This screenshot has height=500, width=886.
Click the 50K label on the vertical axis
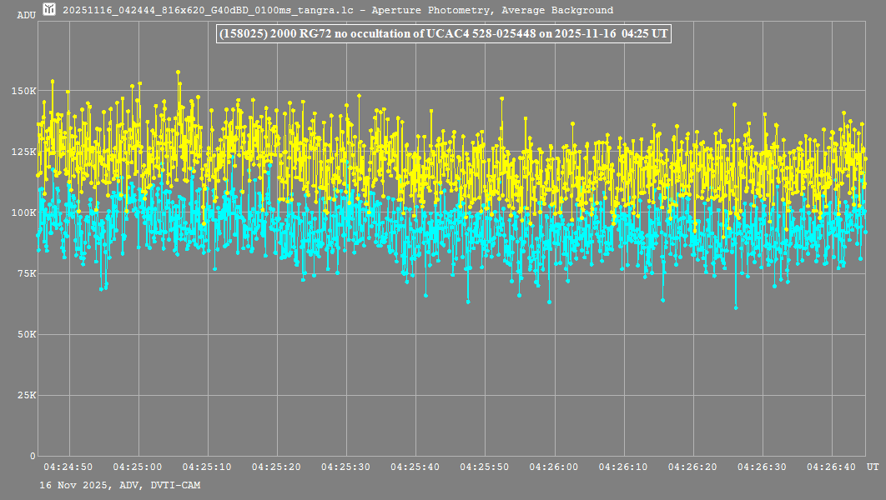coord(26,334)
